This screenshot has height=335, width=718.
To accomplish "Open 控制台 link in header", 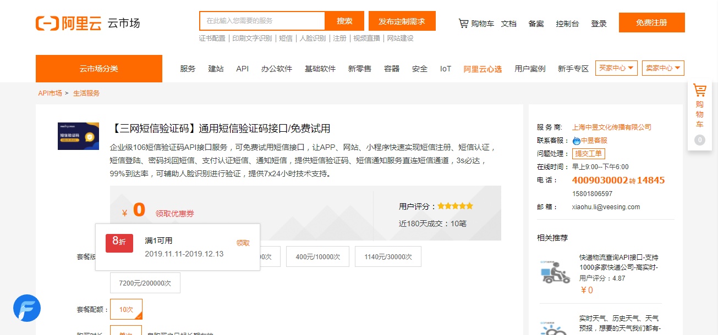I will coord(567,24).
